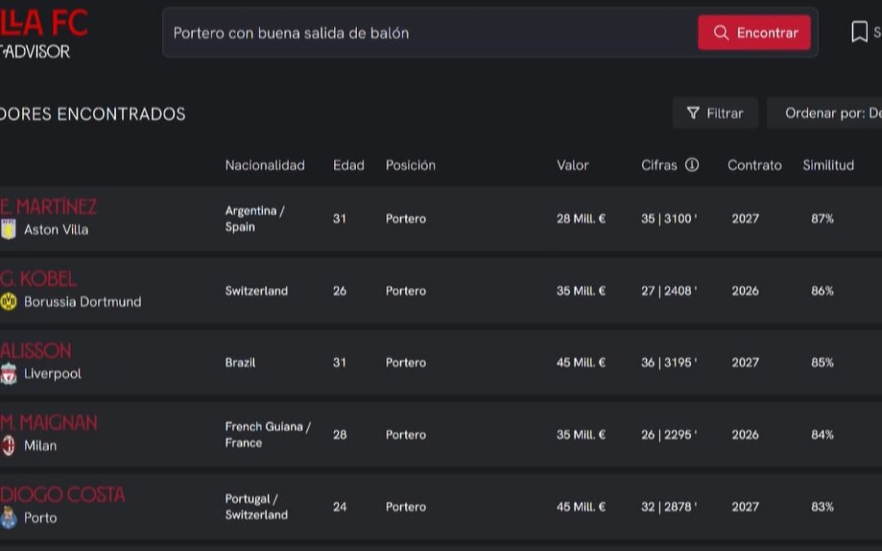Open the bookmark saved icon

tap(859, 32)
